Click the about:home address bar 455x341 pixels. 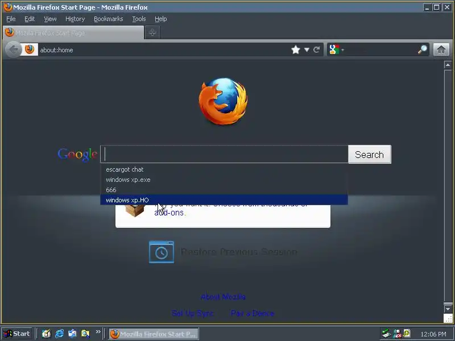tap(163, 50)
